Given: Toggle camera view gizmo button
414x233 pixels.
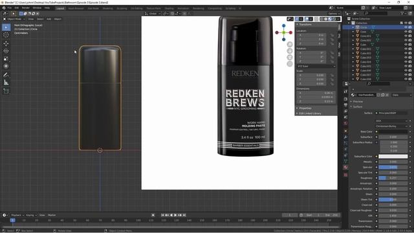Looking at the screenshot, I should pyautogui.click(x=290, y=58).
